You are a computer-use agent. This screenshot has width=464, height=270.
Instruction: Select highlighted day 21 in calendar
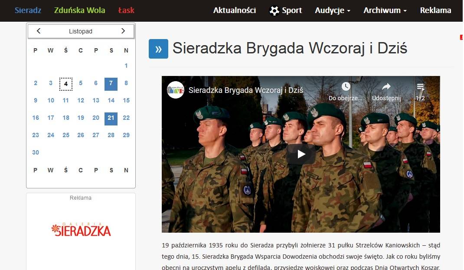coord(111,119)
